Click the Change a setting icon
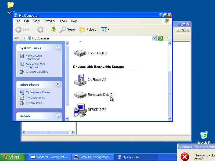Image resolution: width=215 pixels, height=161 pixels. [22, 72]
